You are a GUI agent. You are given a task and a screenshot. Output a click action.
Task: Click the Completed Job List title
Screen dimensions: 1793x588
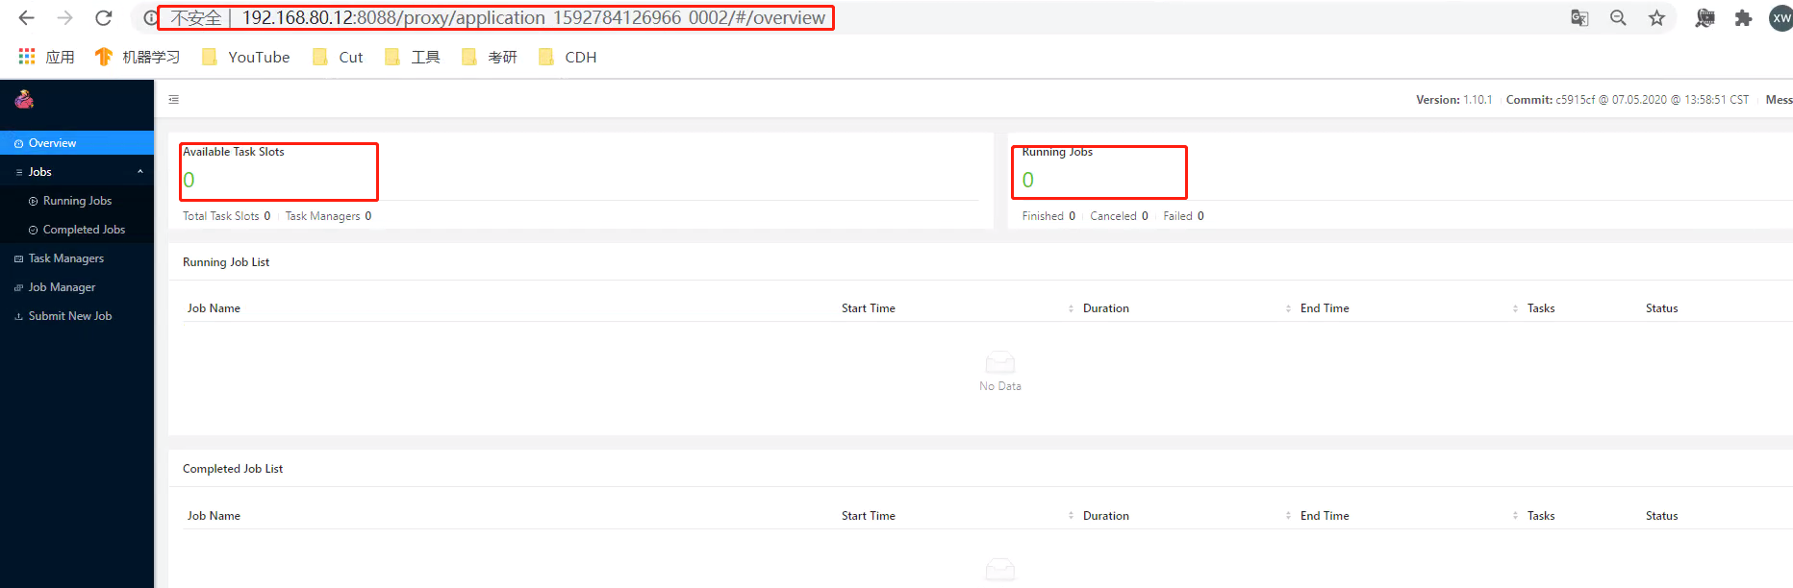pos(233,469)
